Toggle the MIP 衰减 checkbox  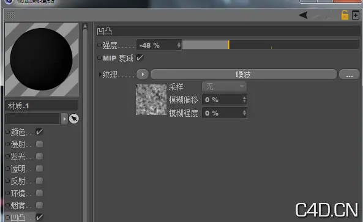click(140, 57)
